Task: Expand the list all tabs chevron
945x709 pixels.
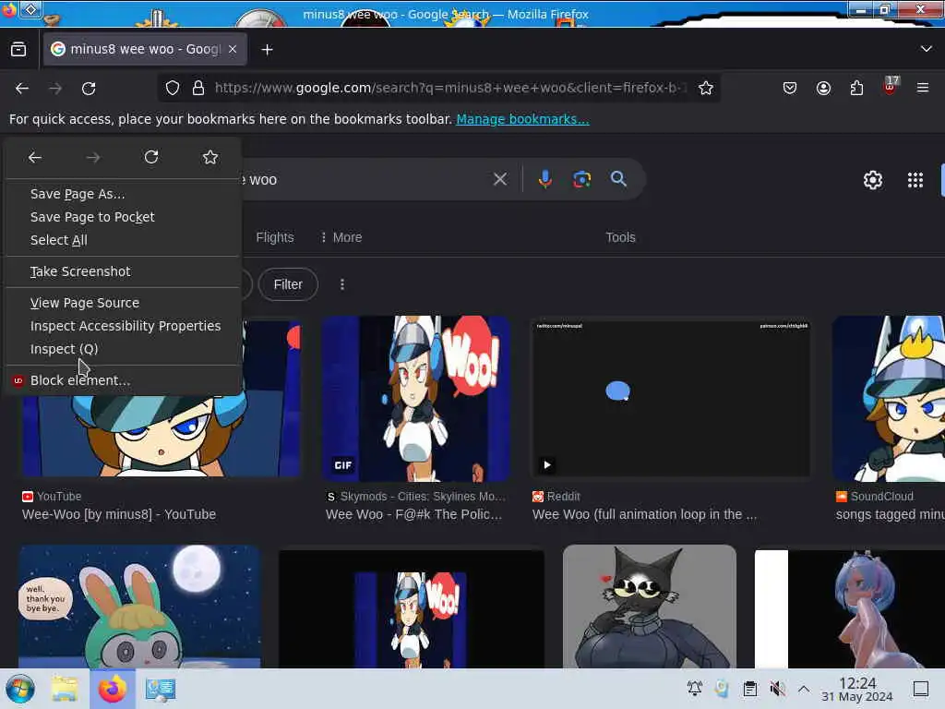Action: (926, 49)
